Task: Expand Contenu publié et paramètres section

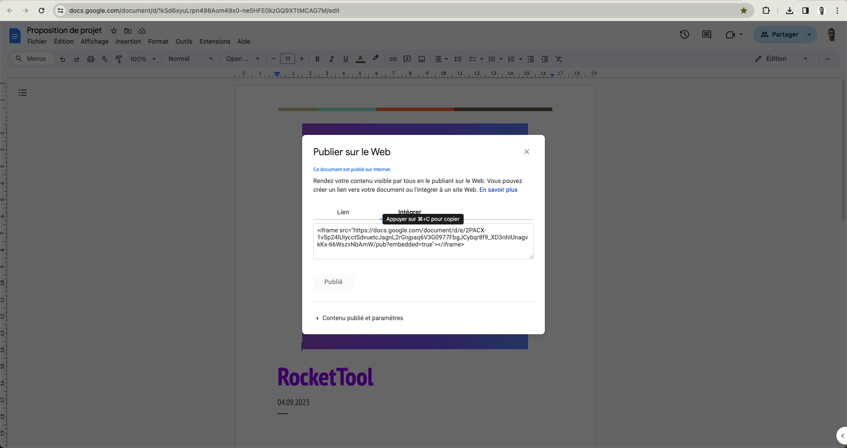Action: (362, 318)
